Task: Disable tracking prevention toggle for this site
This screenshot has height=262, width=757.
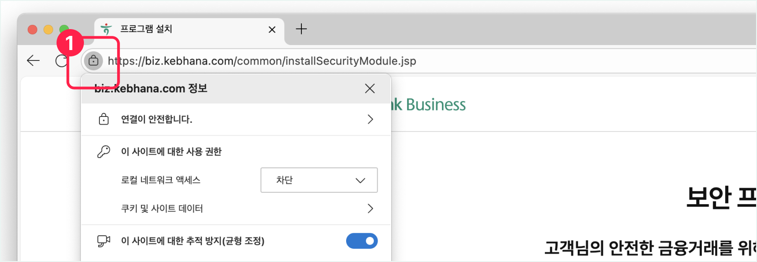Action: click(x=362, y=241)
